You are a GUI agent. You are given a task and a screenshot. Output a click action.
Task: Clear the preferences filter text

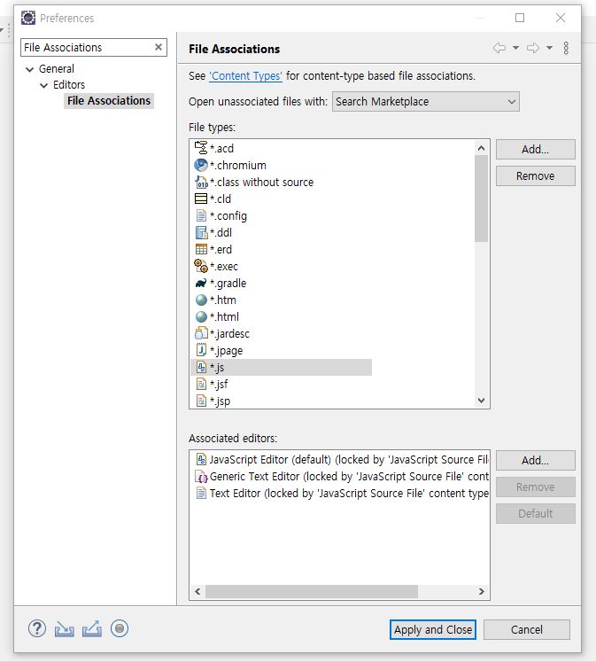(x=159, y=47)
